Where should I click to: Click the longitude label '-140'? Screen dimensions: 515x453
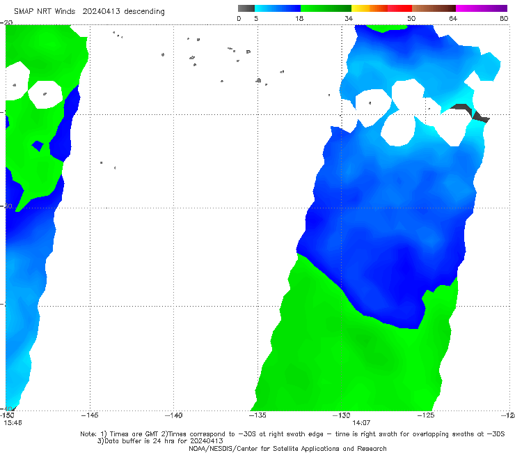(173, 415)
